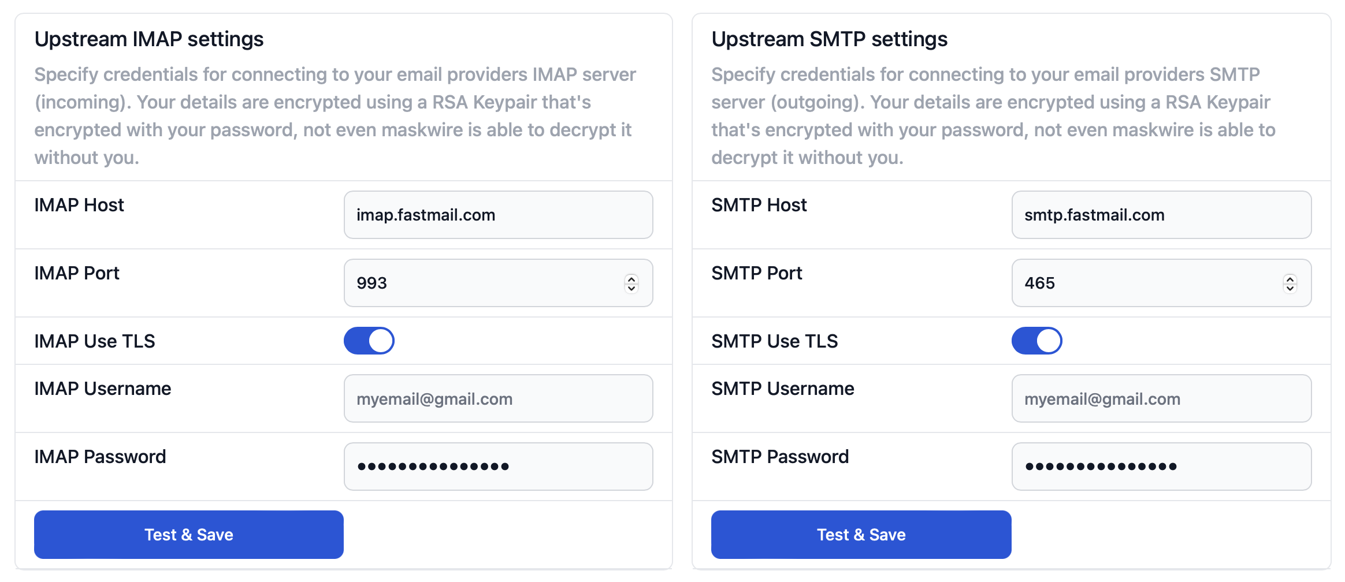Decrease IMAP Port with the down arrow
Screen dimensions: 1345x582
coord(631,288)
